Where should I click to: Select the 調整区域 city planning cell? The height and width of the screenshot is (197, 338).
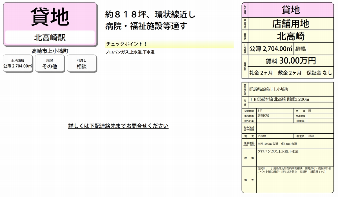(x=275, y=116)
